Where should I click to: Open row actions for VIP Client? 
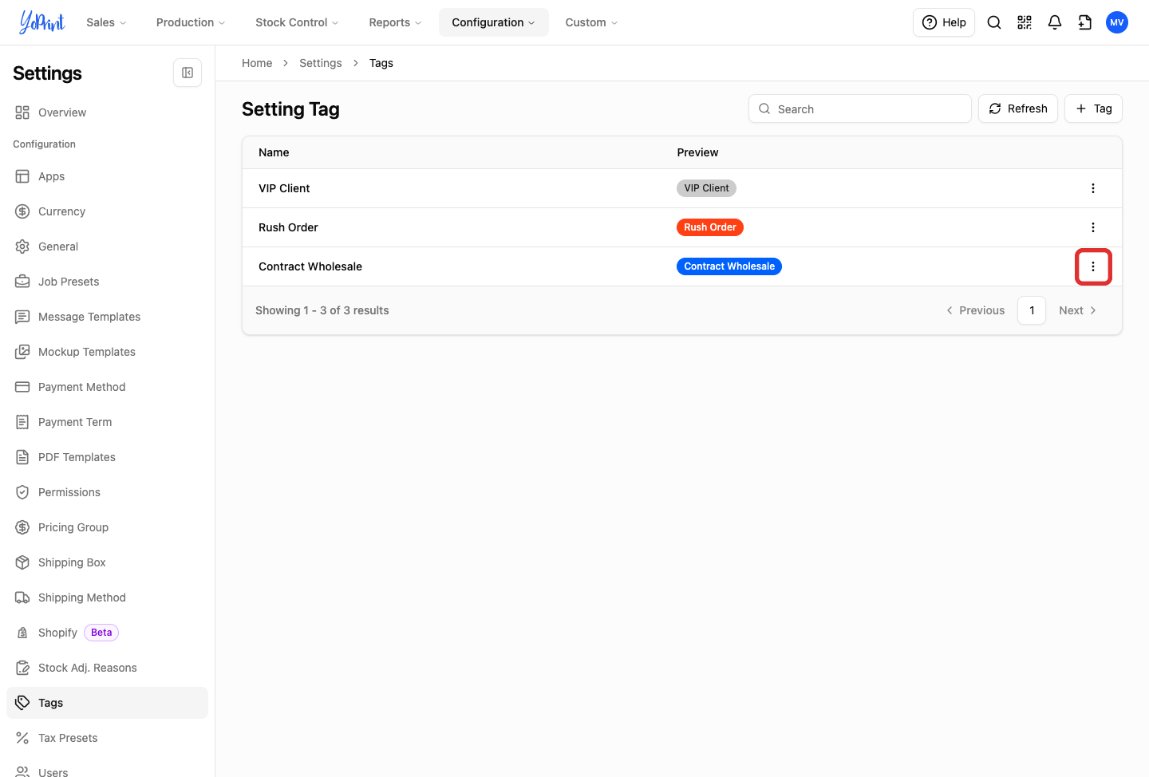coord(1093,188)
